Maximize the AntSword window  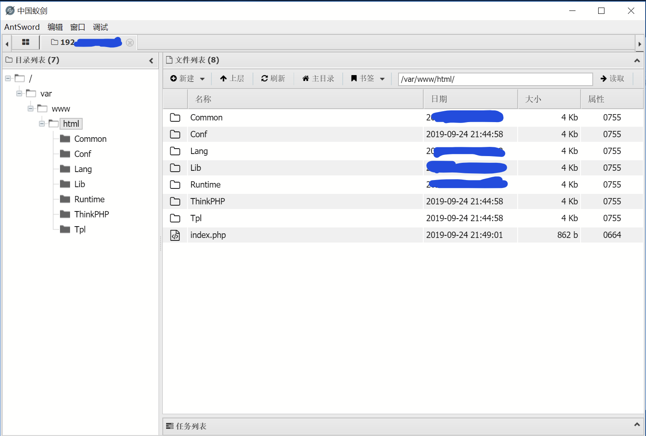click(x=601, y=10)
